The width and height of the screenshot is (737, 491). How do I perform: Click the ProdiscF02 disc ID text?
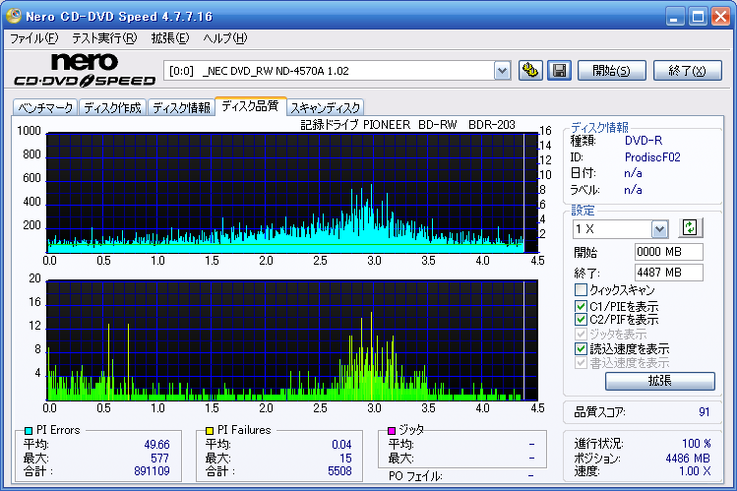click(x=652, y=156)
